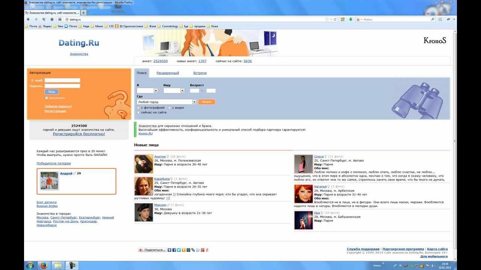481x270 pixels.
Task: Tick the Запомнить checkbox
Action: (x=46, y=98)
